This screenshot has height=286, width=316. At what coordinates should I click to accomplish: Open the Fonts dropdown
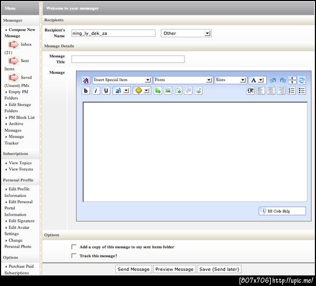tap(183, 80)
